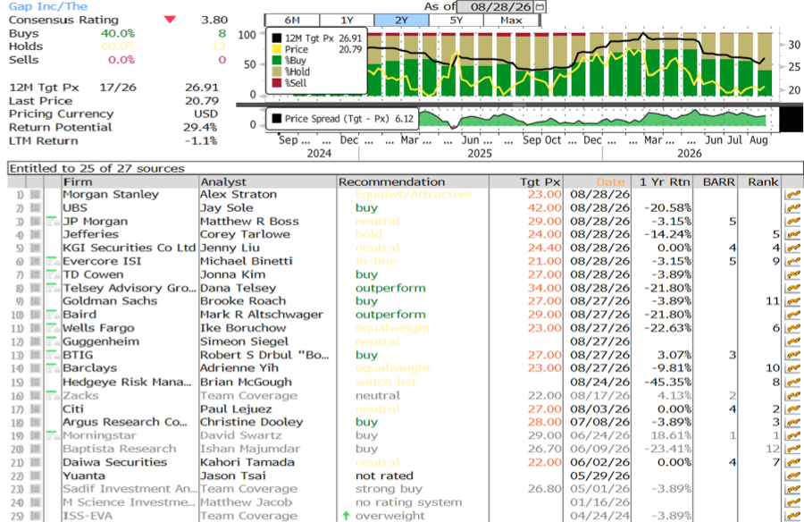Open the report document icon for JP Morgan
Screen dimensions: 804x522
(53, 221)
